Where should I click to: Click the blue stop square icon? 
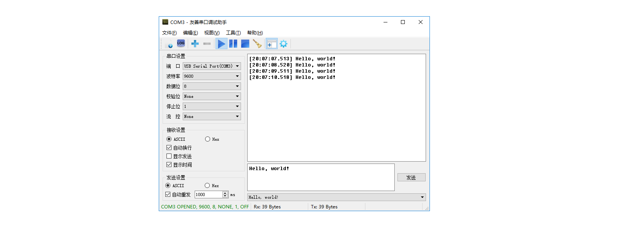(x=245, y=44)
